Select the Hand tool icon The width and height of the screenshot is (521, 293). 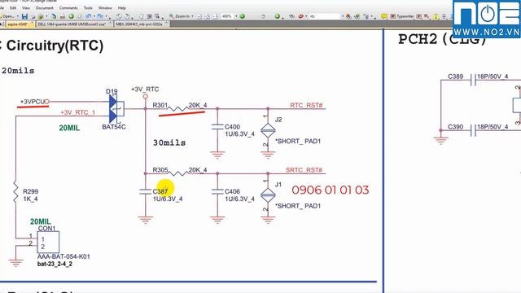tap(141, 16)
